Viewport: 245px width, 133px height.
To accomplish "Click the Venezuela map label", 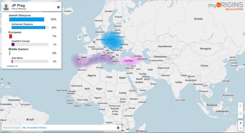I will (x=14, y=100).
